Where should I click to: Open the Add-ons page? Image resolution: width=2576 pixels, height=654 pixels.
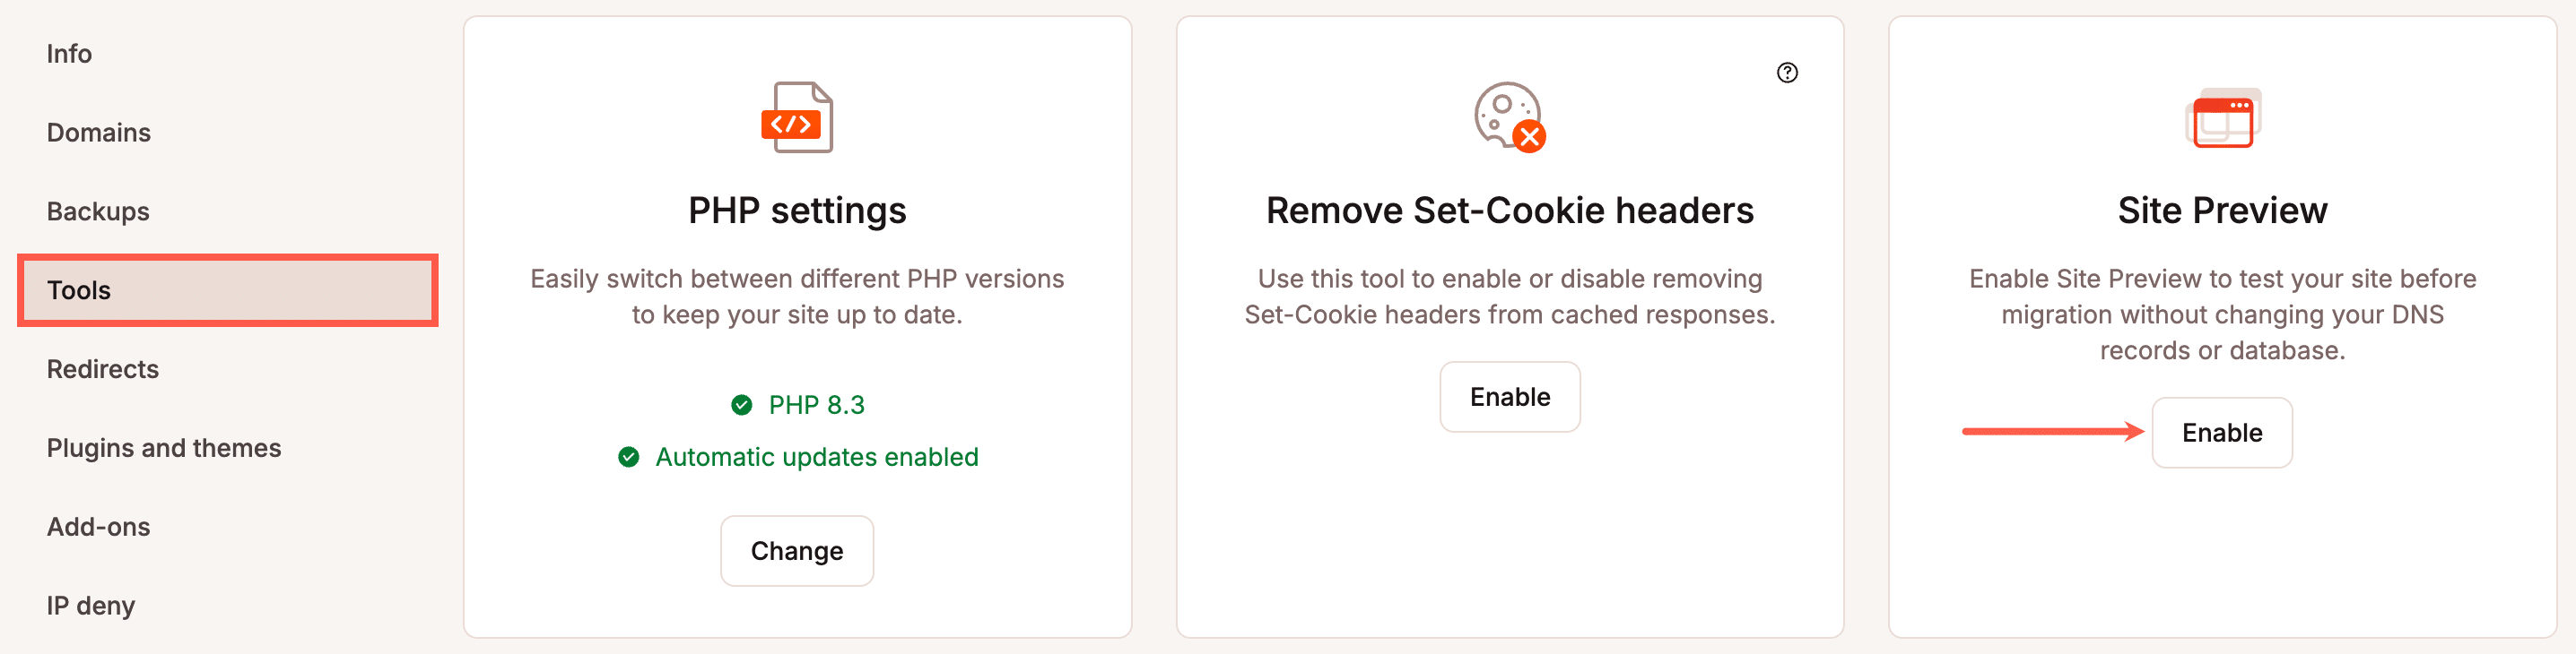click(x=98, y=526)
